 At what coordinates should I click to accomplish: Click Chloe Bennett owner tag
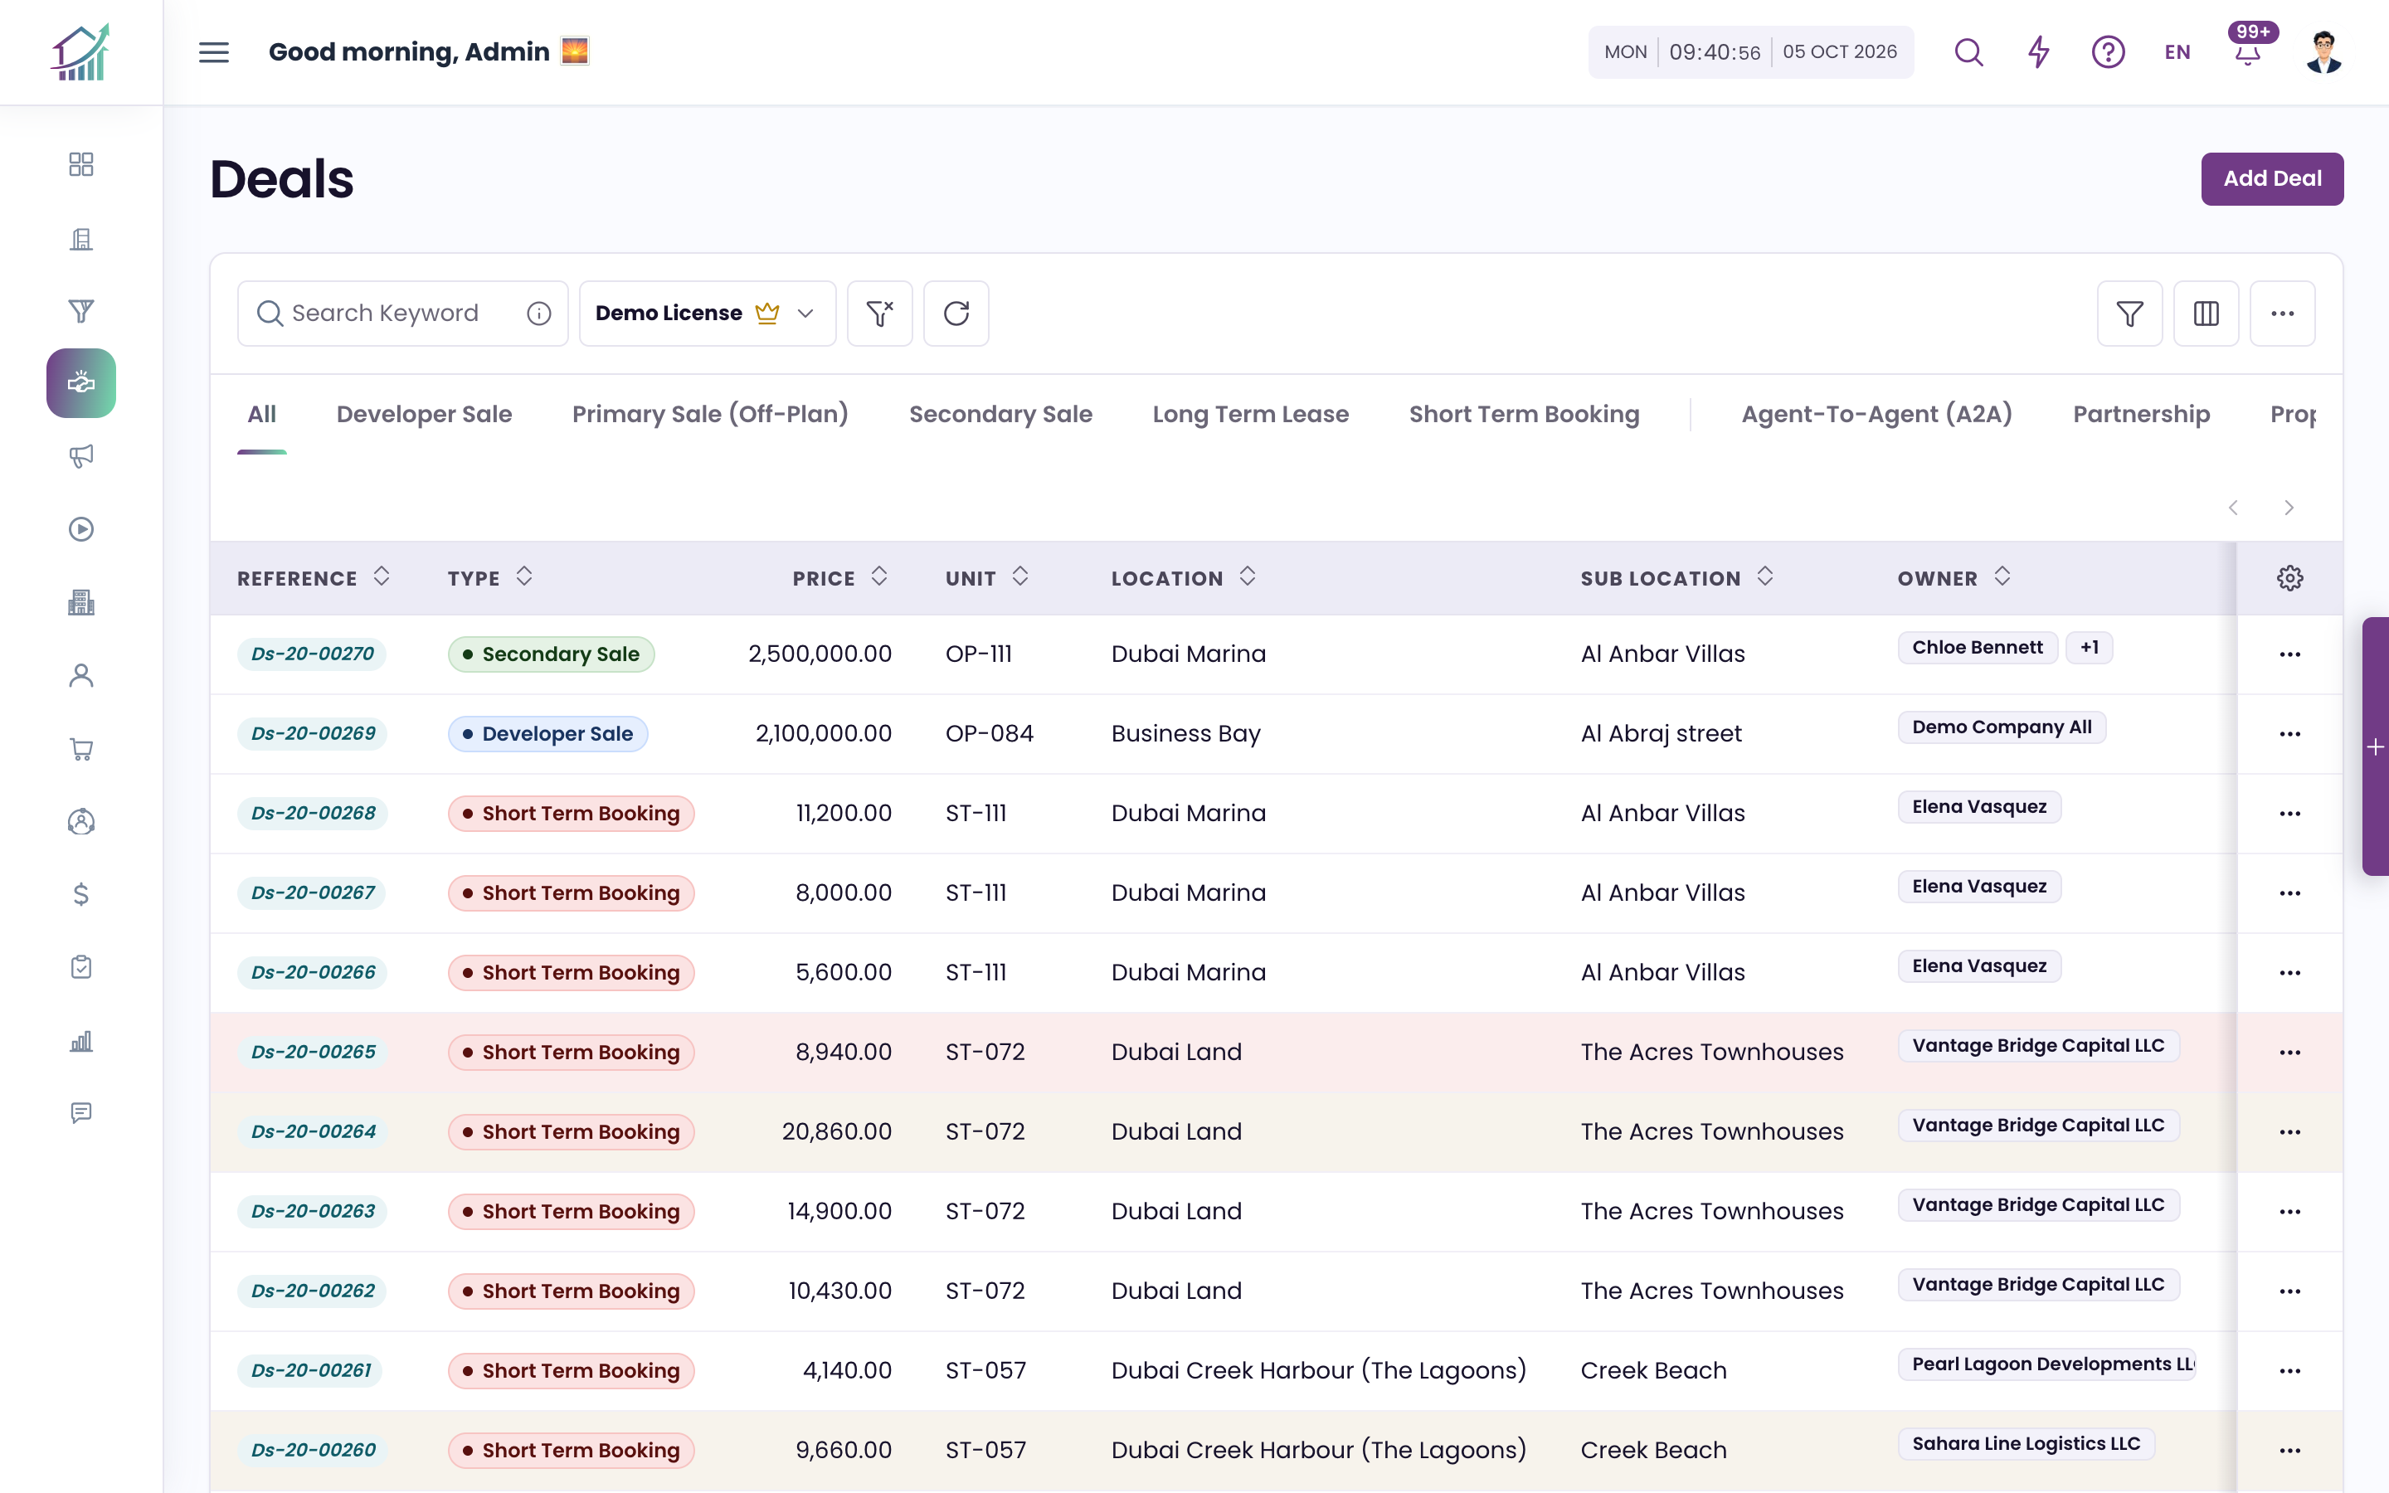click(x=1977, y=648)
